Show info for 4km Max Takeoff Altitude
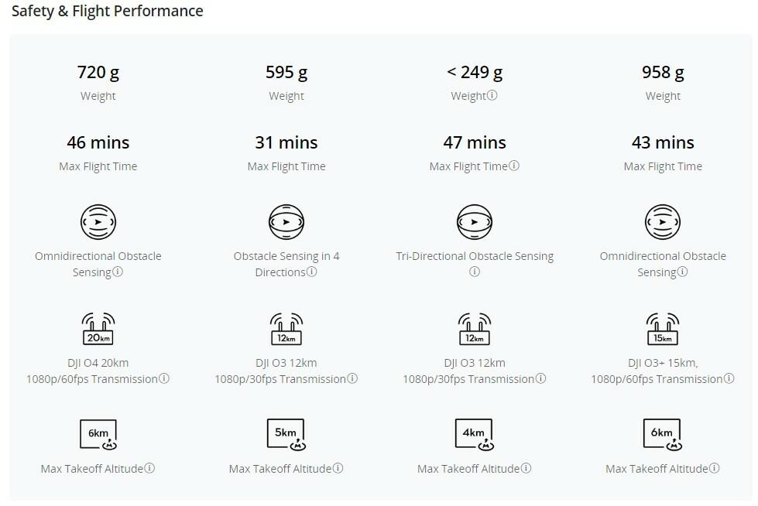This screenshot has height=506, width=758. click(x=526, y=468)
